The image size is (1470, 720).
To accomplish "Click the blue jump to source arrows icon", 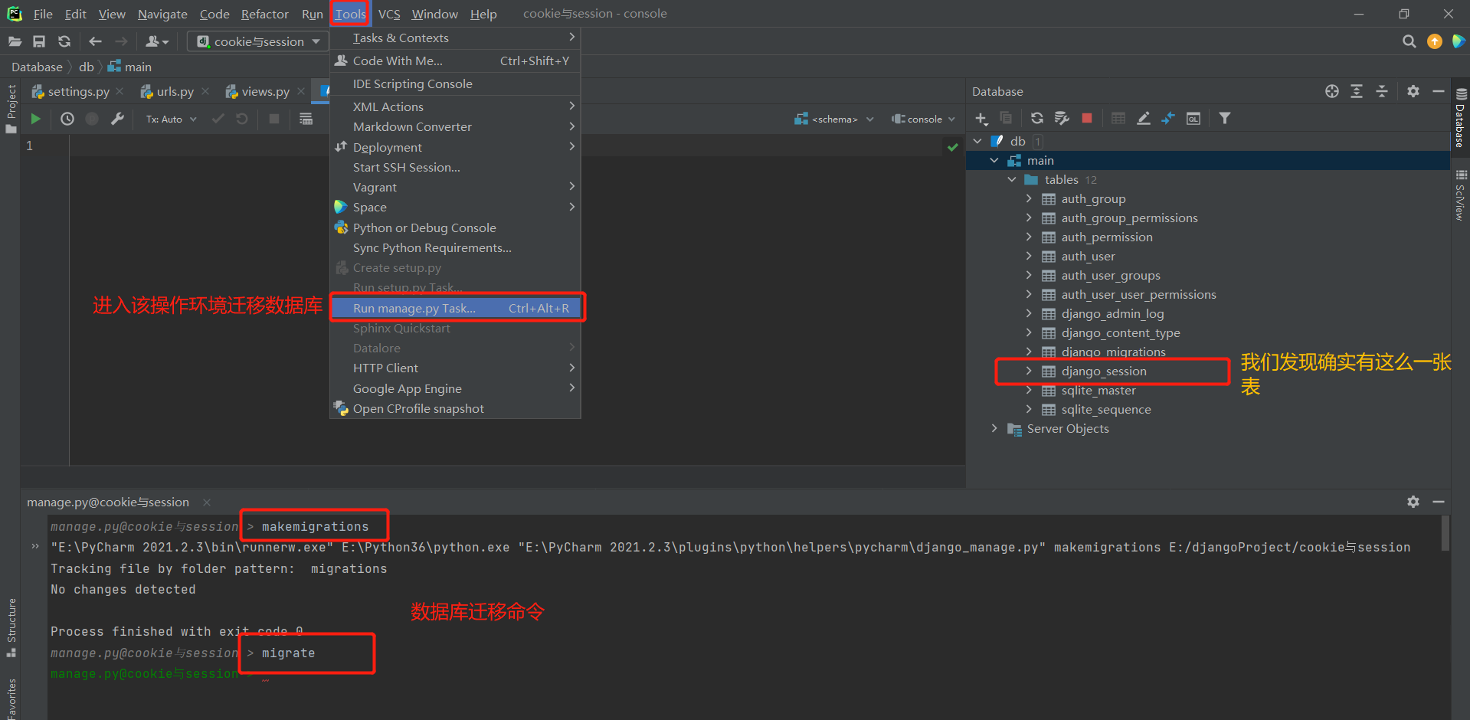I will [x=1168, y=118].
